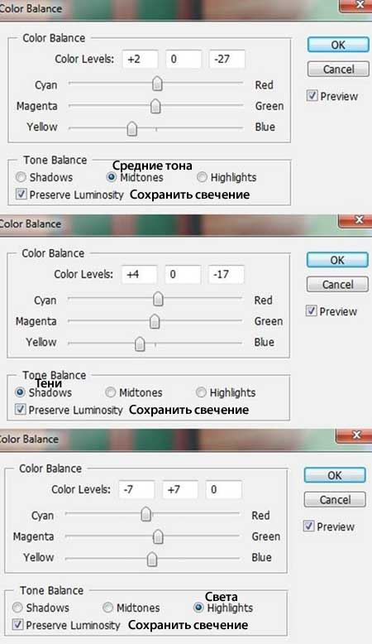
Task: Select Highlights radio in the first dialog
Action: click(x=202, y=177)
